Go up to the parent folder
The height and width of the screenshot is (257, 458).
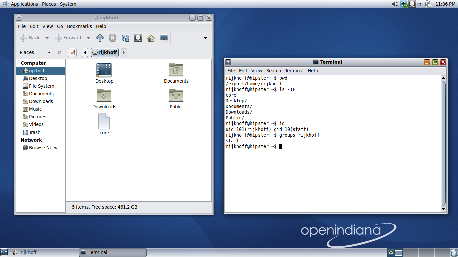tap(100, 38)
